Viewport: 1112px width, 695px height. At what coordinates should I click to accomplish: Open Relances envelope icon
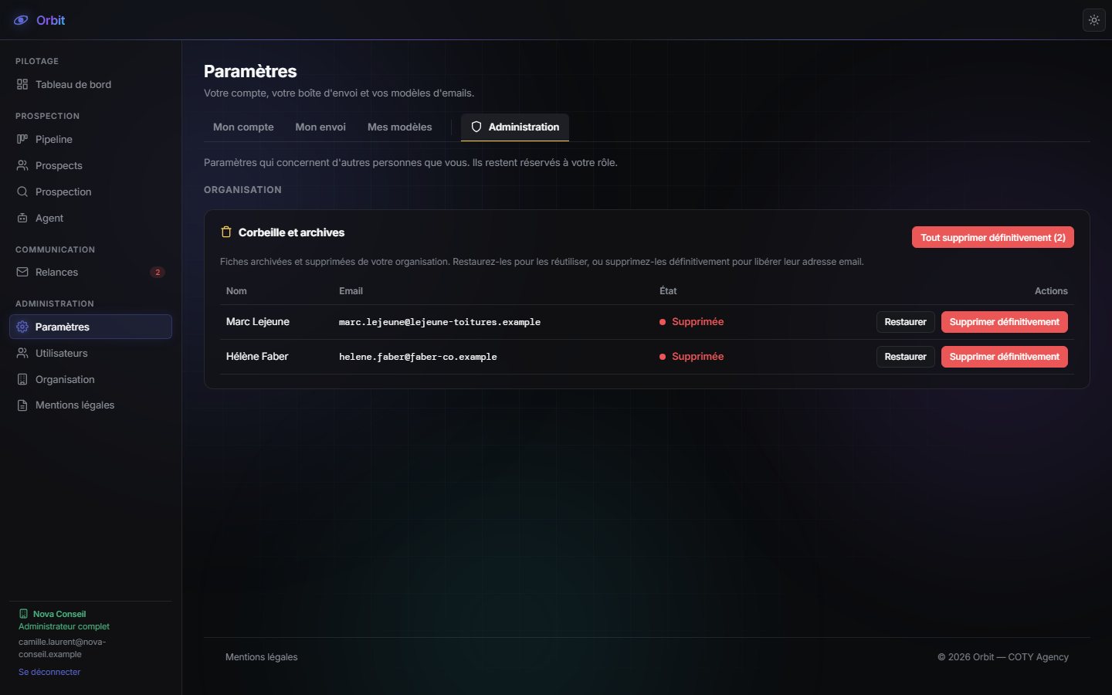22,272
